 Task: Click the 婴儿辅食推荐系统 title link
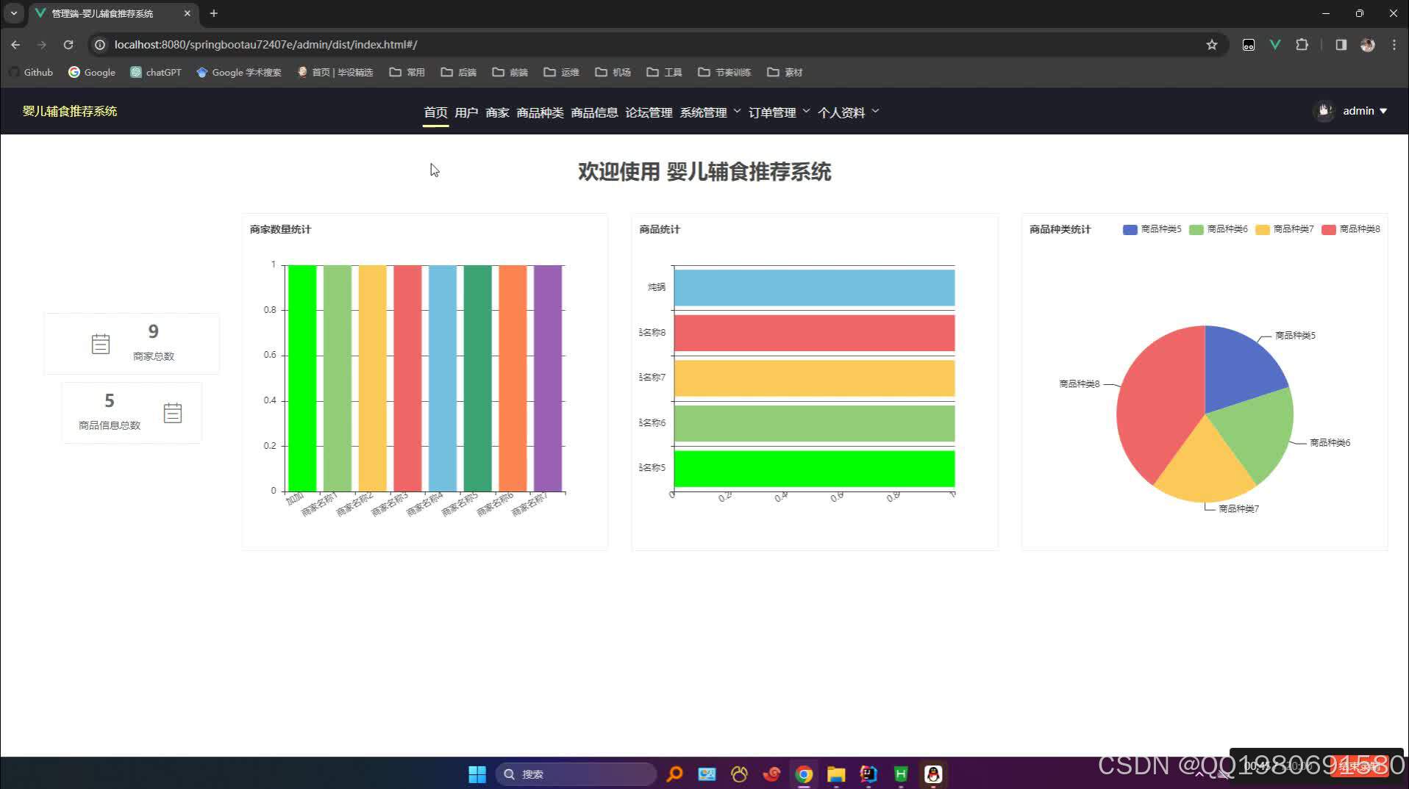70,111
